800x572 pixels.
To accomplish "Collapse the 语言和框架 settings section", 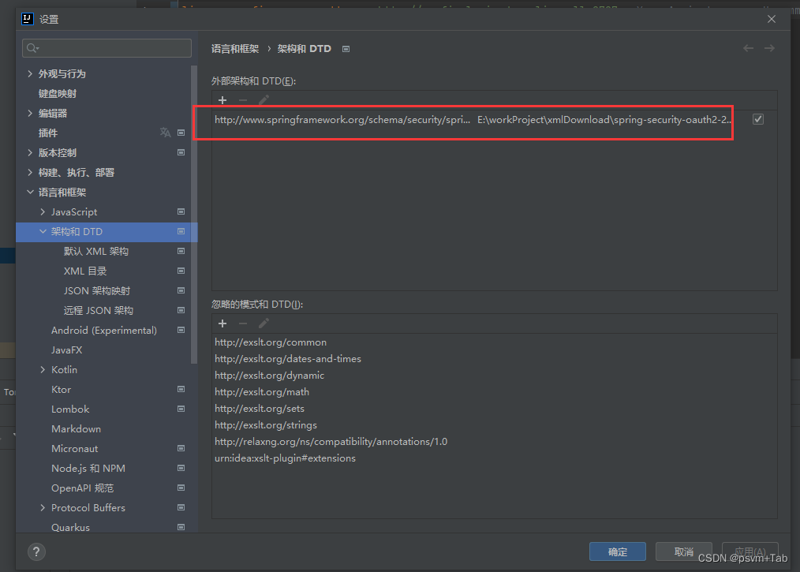I will click(x=30, y=192).
